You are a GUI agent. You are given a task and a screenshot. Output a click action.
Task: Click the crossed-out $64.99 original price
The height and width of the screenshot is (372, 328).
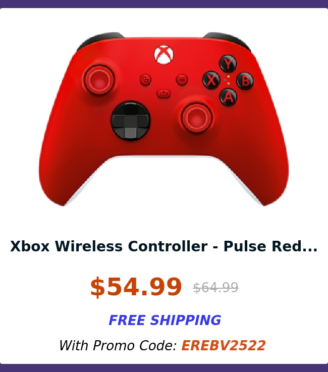tap(215, 288)
